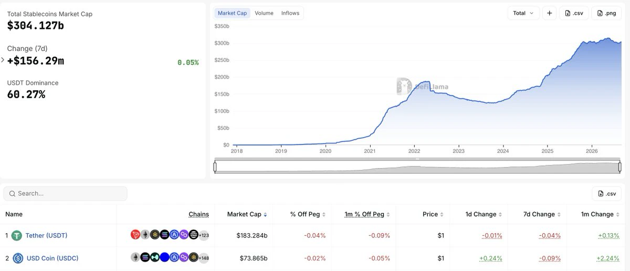Click Tether 1m change +0.13%
This screenshot has height=271, width=630.
tap(608, 235)
